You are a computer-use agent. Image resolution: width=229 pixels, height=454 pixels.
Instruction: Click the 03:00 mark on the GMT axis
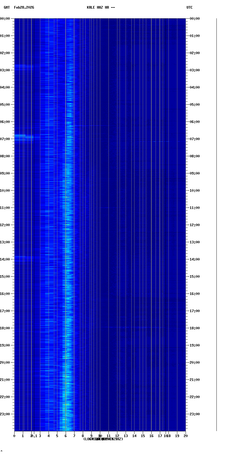5,70
